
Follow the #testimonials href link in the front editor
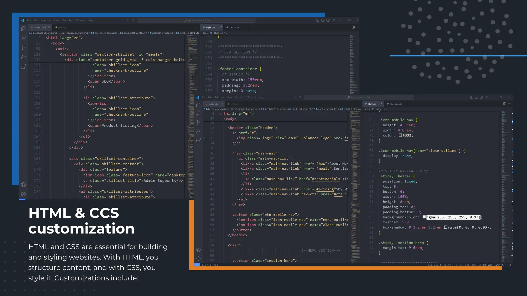pos(326,179)
